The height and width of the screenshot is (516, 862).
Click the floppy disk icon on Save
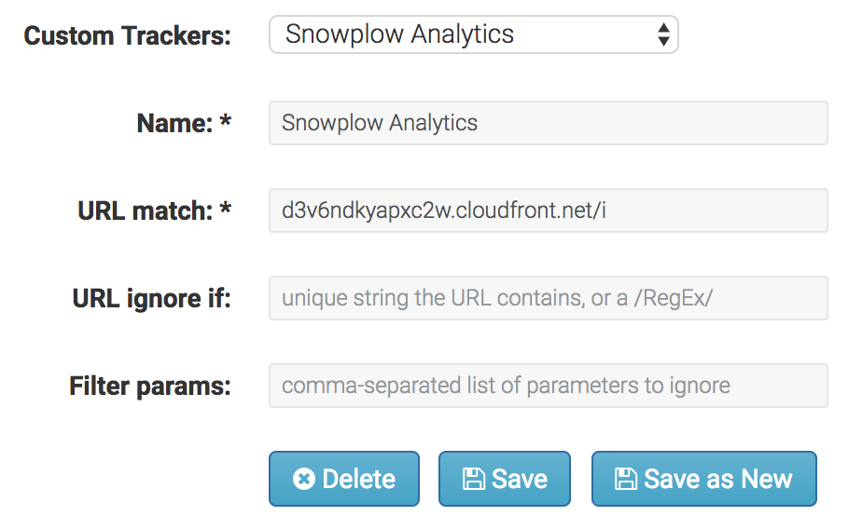pos(473,479)
